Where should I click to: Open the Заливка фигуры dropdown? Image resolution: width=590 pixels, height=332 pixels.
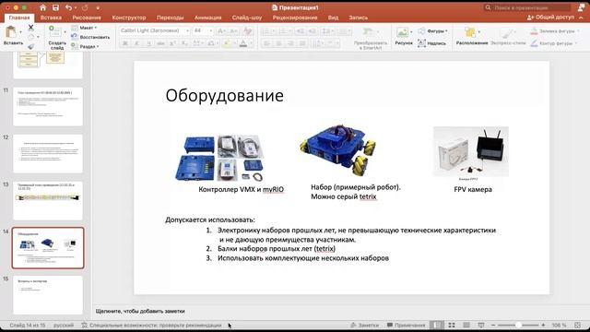tap(555, 30)
